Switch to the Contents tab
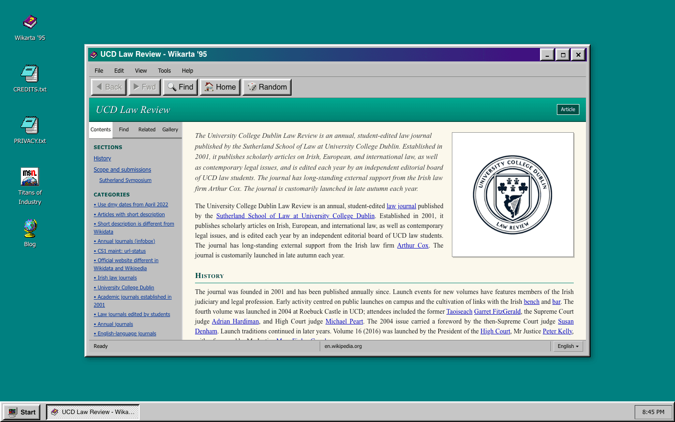 [101, 130]
